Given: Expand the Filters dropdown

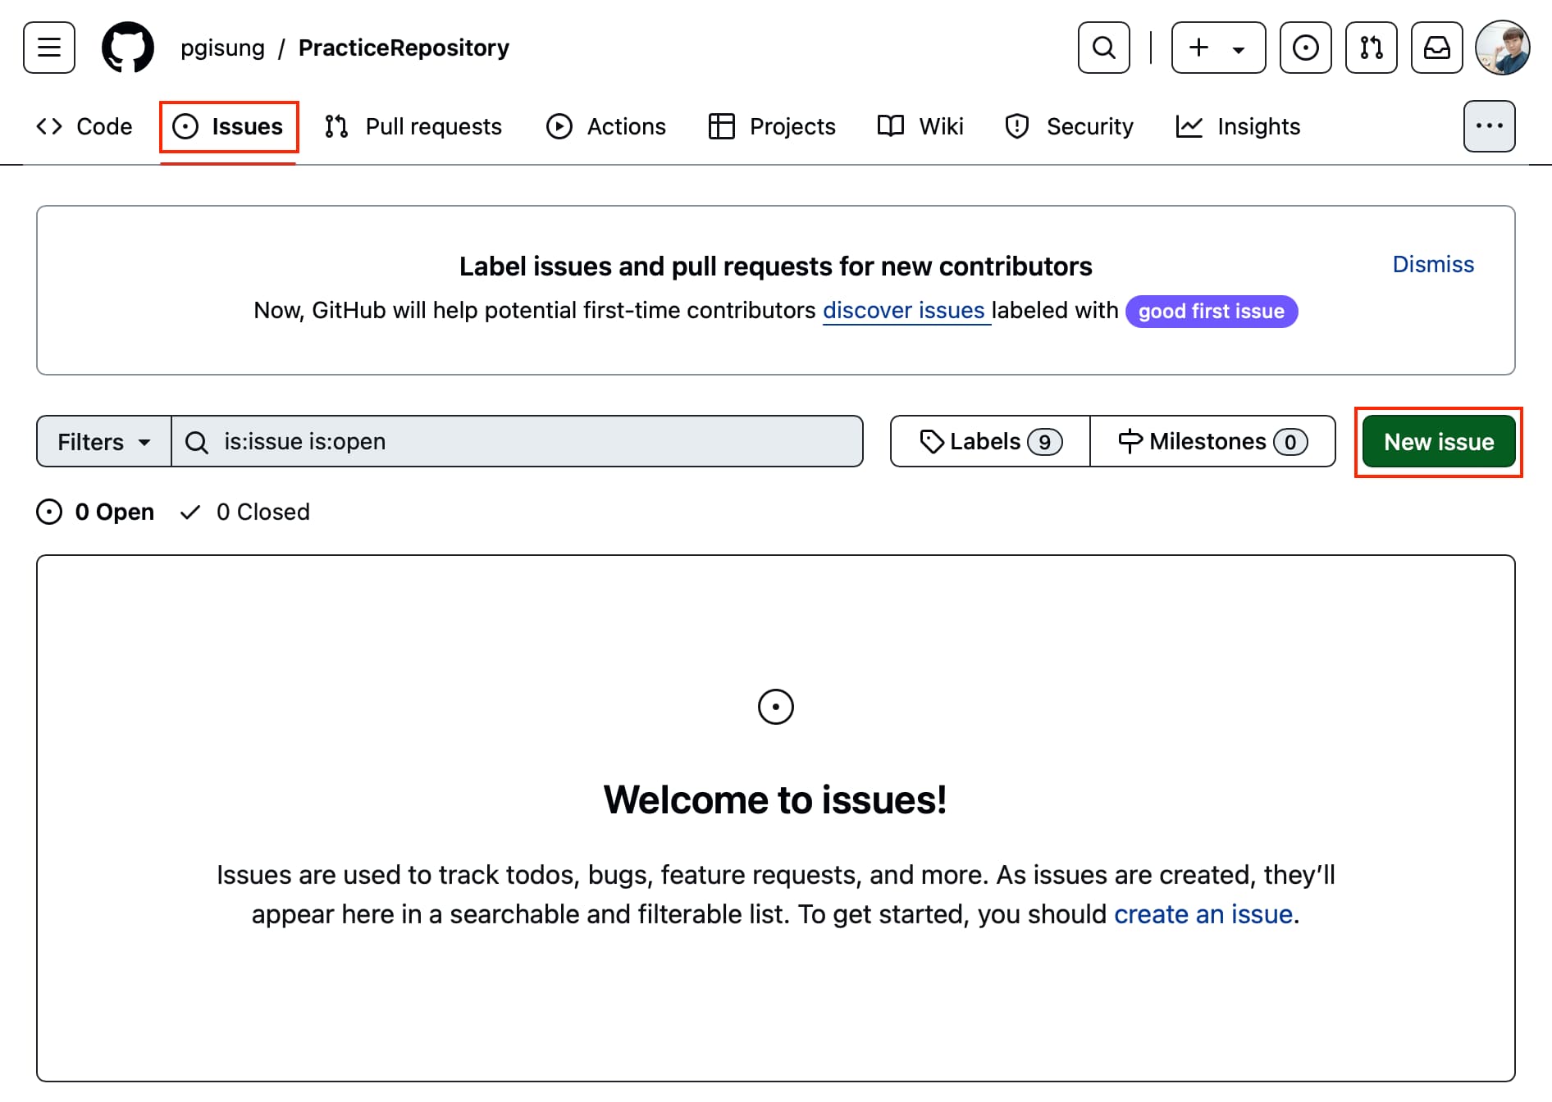Looking at the screenshot, I should [104, 441].
